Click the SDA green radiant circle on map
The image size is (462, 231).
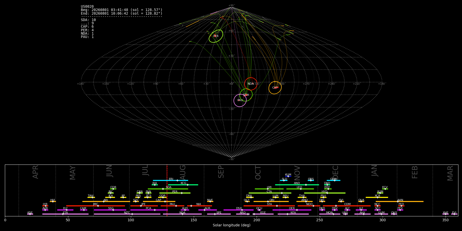(246, 95)
